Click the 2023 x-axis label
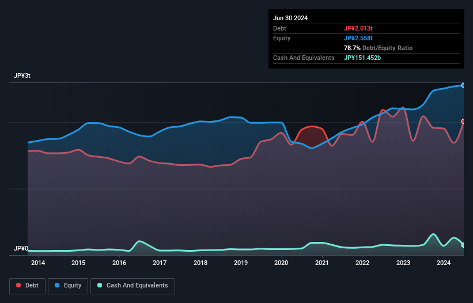Screen dimensions: 473x303 [403, 263]
